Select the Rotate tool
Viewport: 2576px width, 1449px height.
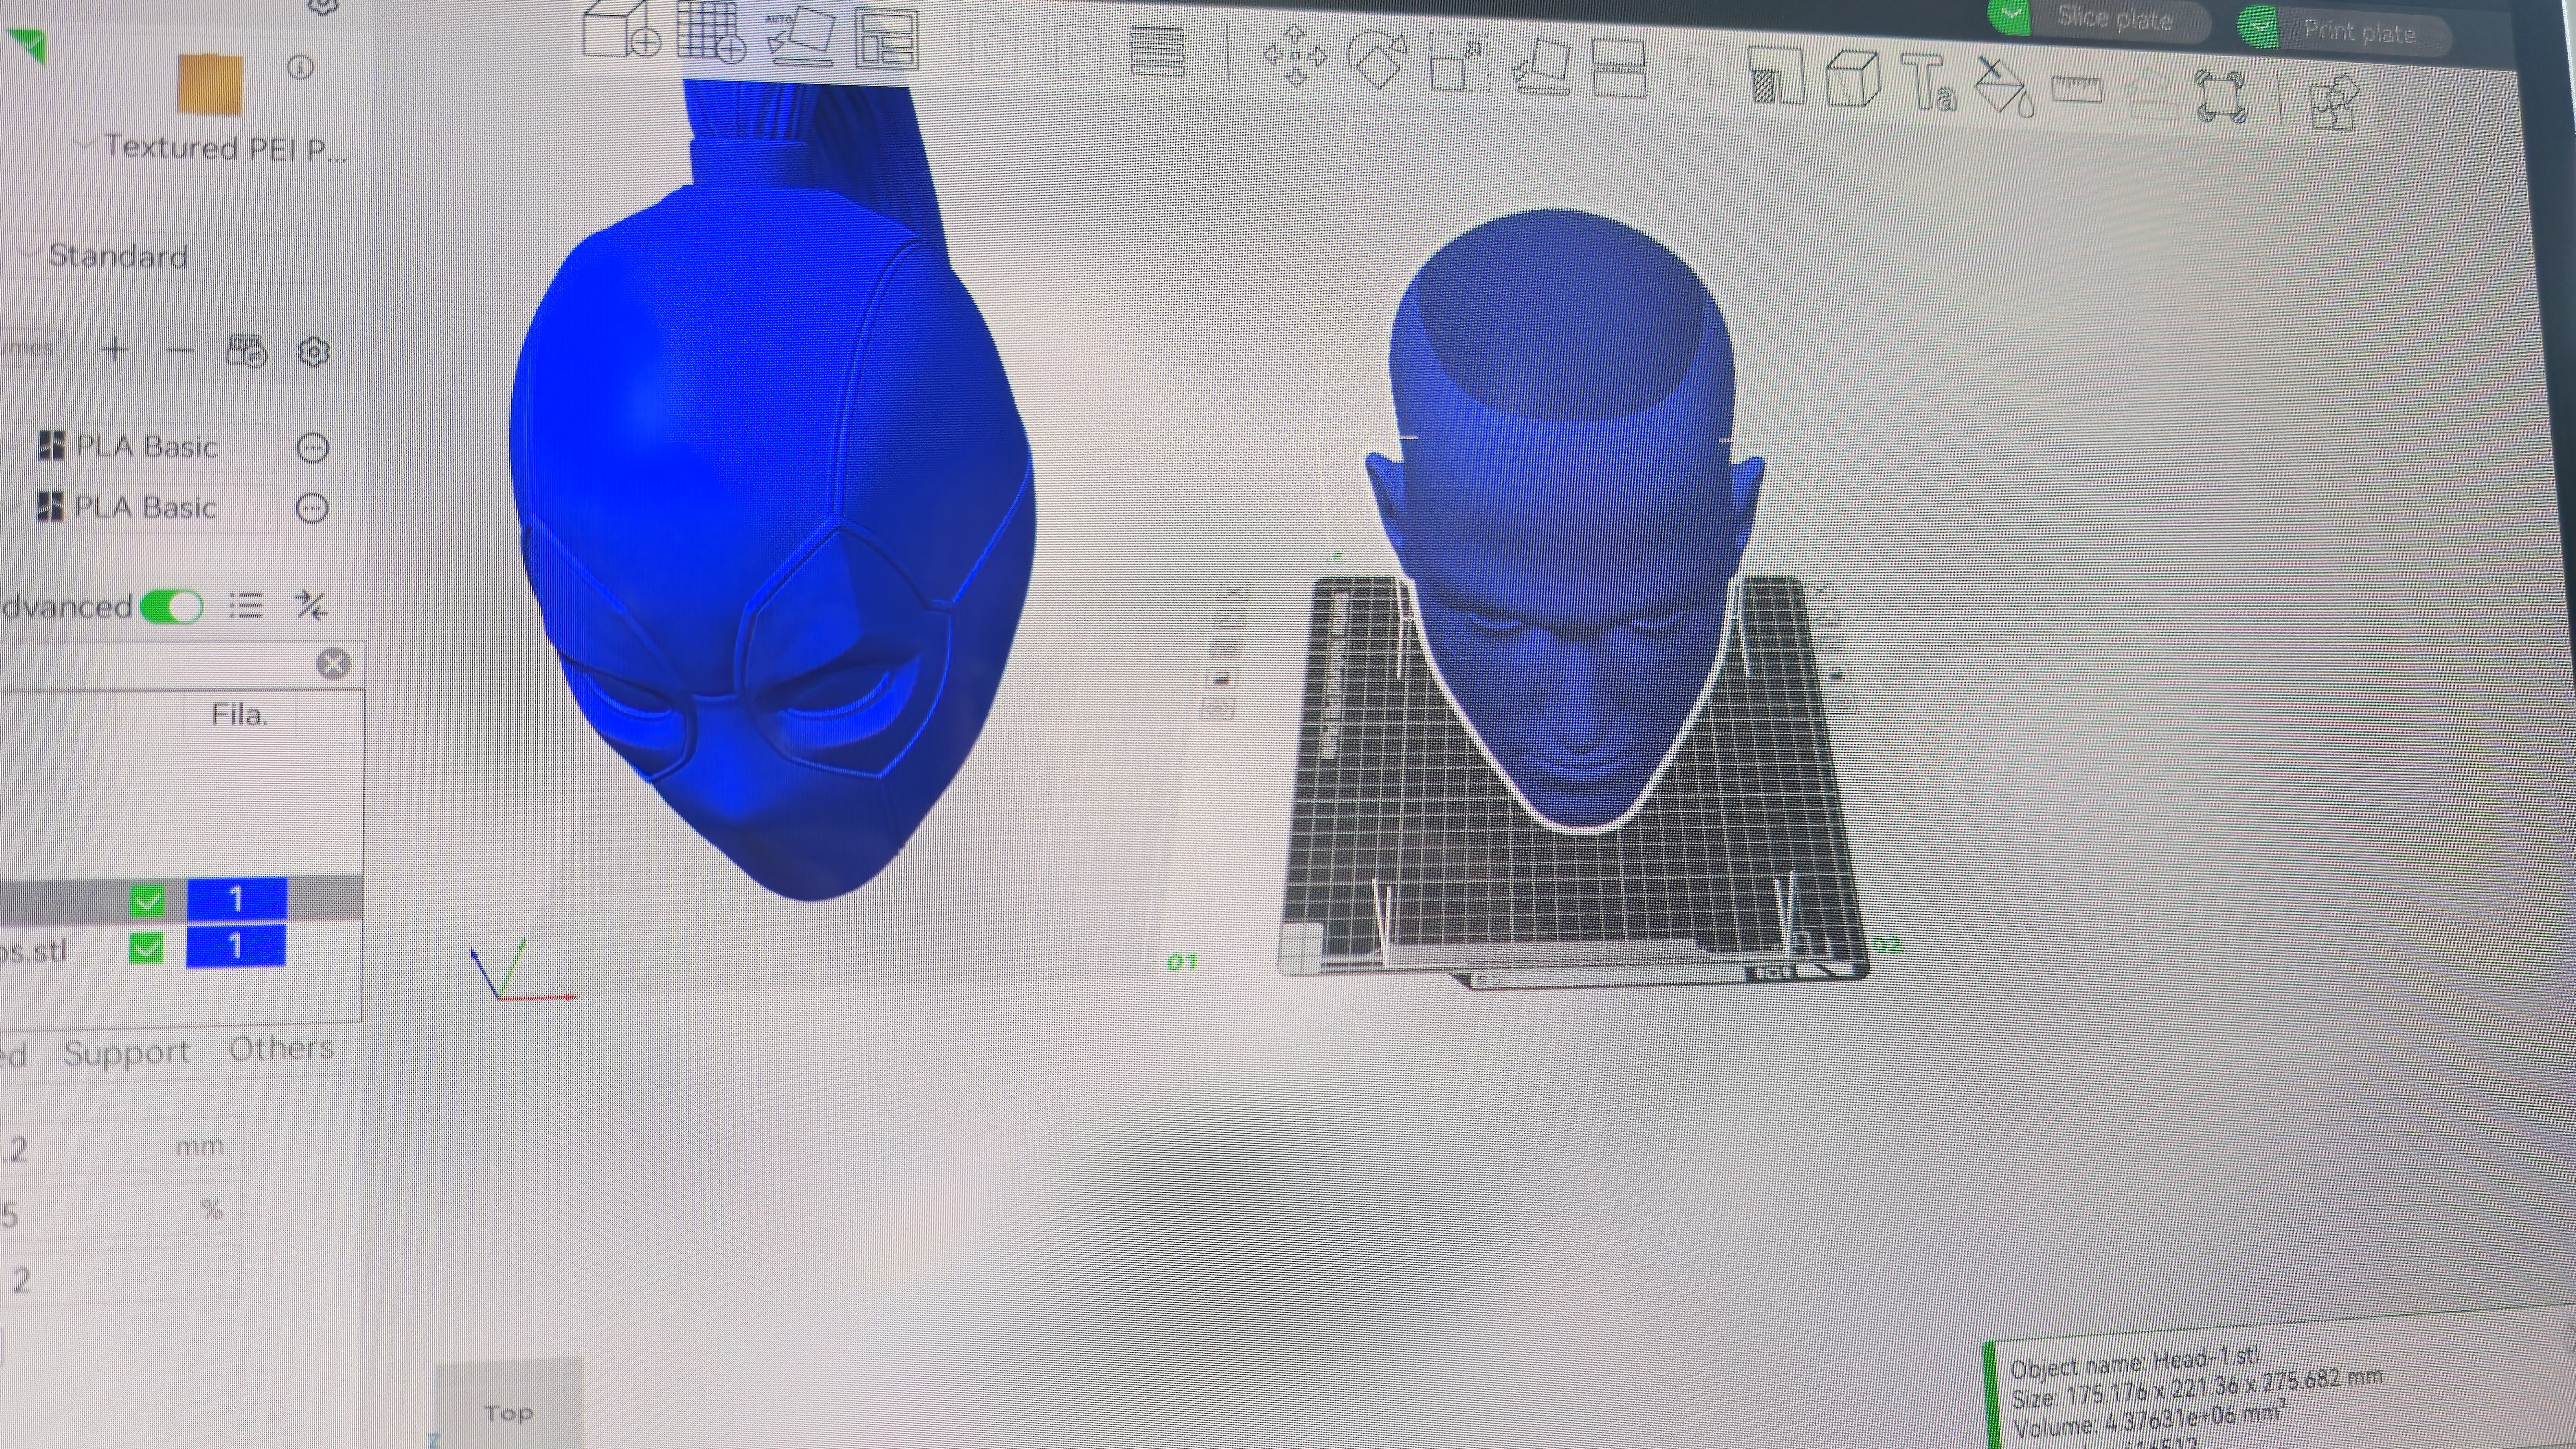click(1378, 60)
